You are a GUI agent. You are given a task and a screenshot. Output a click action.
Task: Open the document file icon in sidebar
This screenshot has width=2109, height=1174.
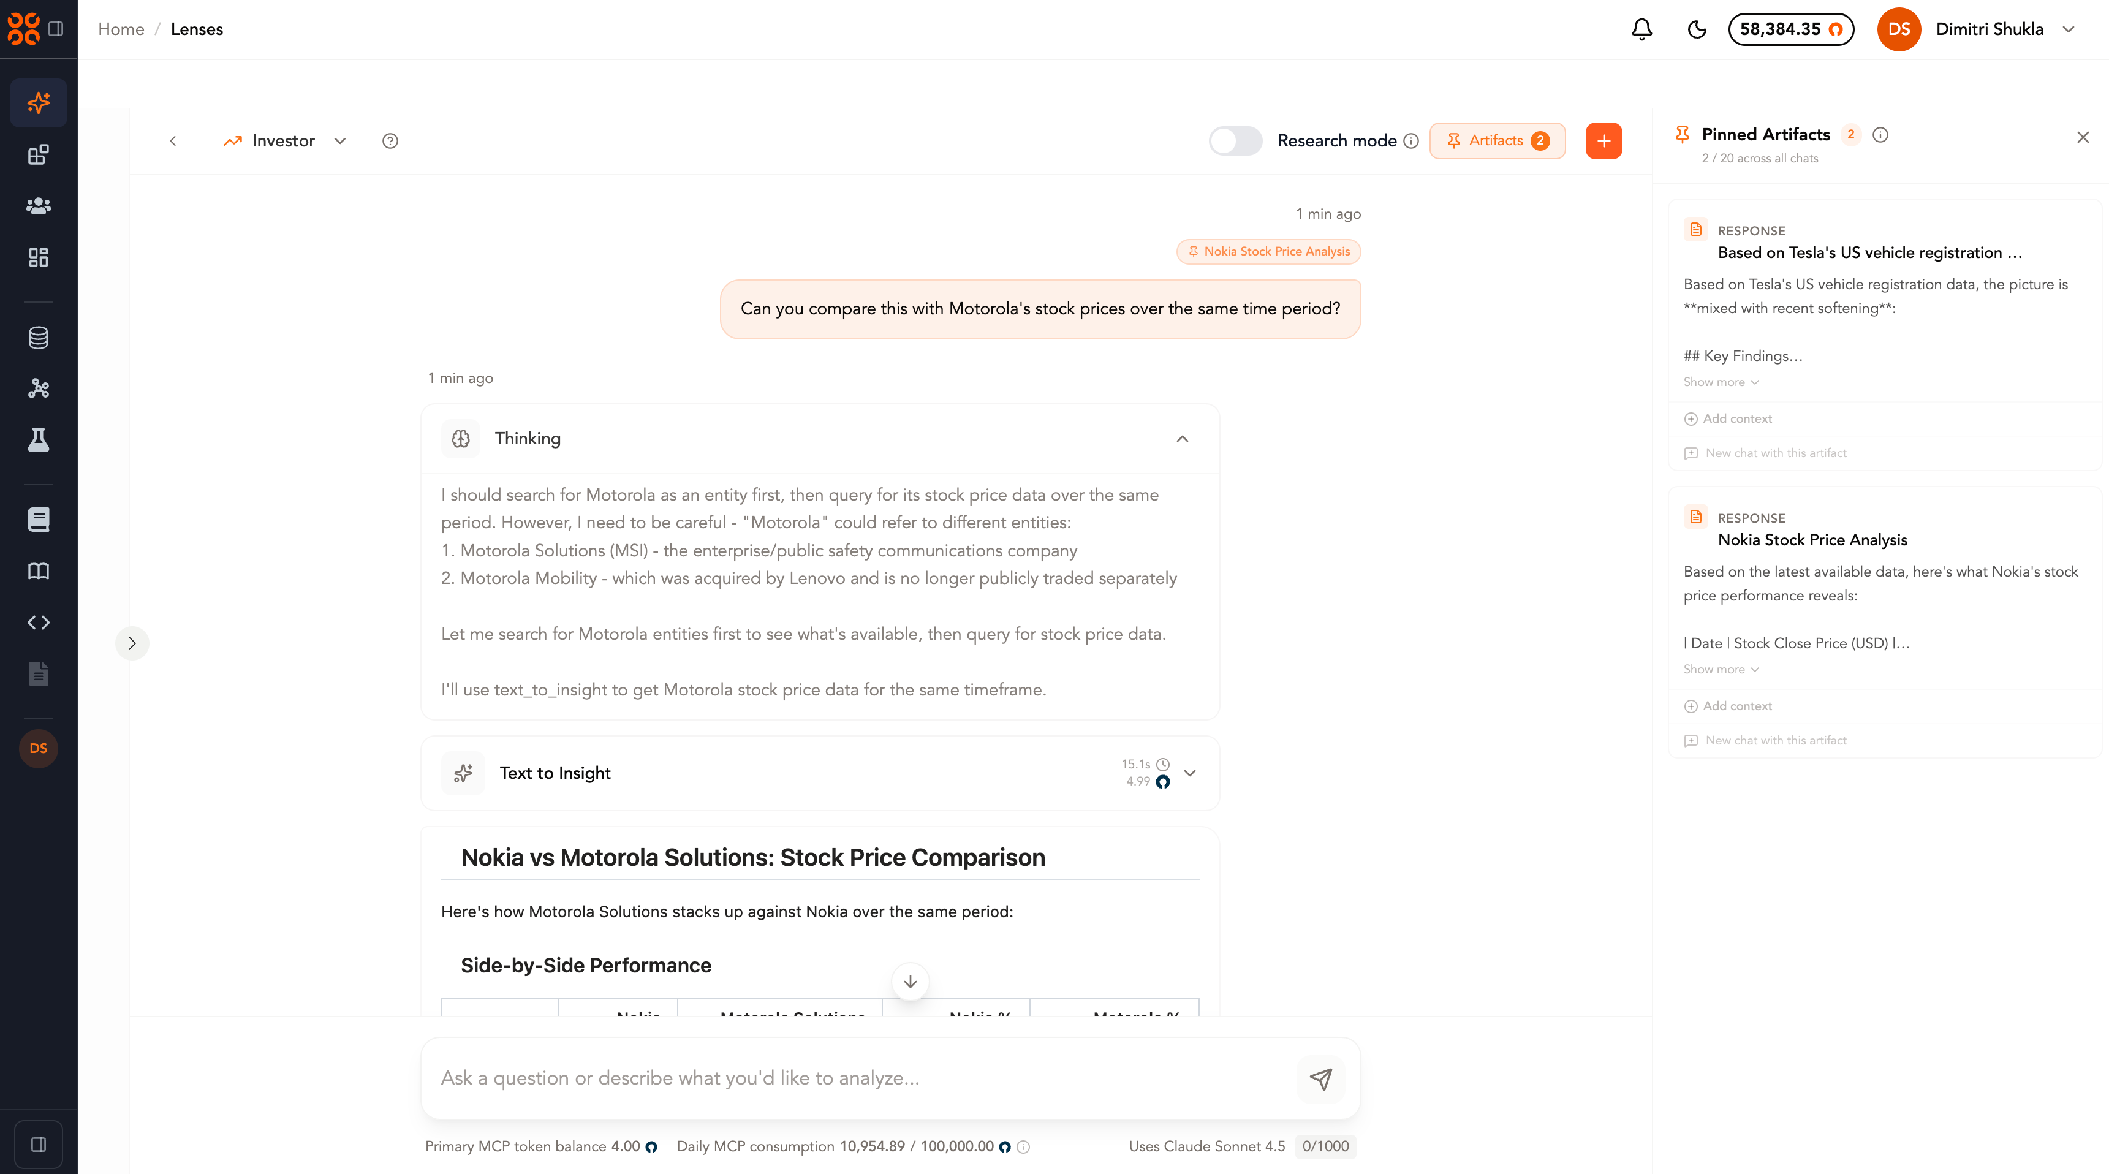pyautogui.click(x=39, y=674)
